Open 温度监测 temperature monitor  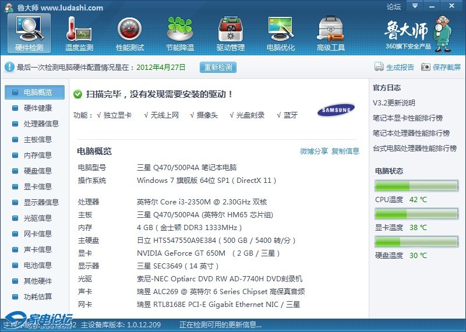coord(79,33)
